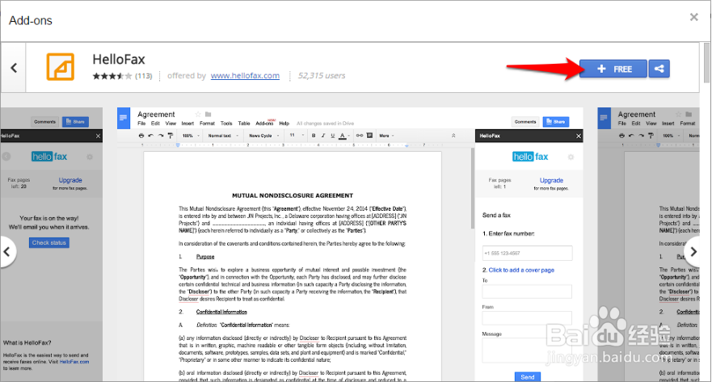Open the Click to add a cover page link
Screen dimensions: 712x382
pyautogui.click(x=521, y=270)
